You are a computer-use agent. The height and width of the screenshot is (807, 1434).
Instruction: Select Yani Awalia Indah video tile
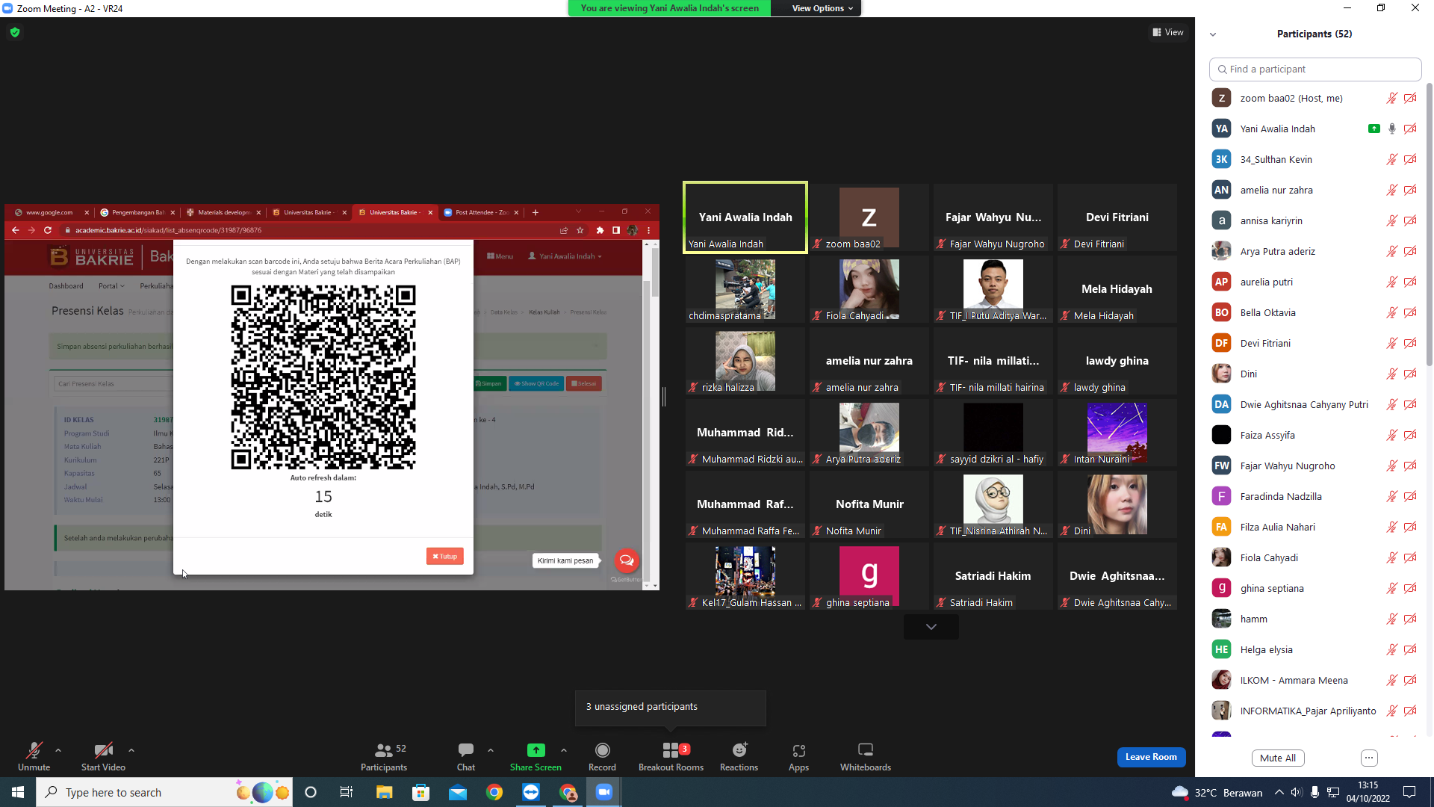(745, 217)
